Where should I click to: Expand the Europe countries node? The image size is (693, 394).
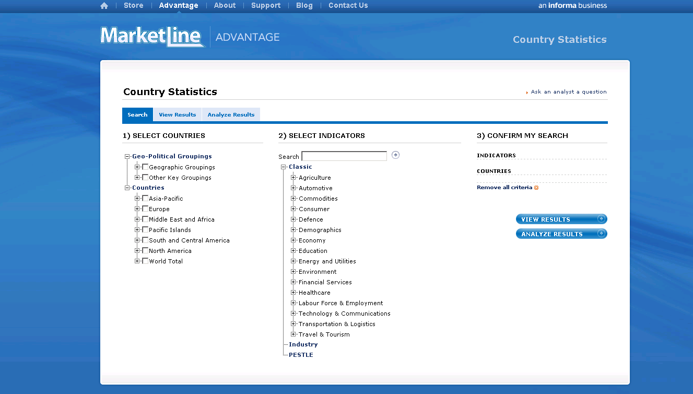pyautogui.click(x=137, y=208)
